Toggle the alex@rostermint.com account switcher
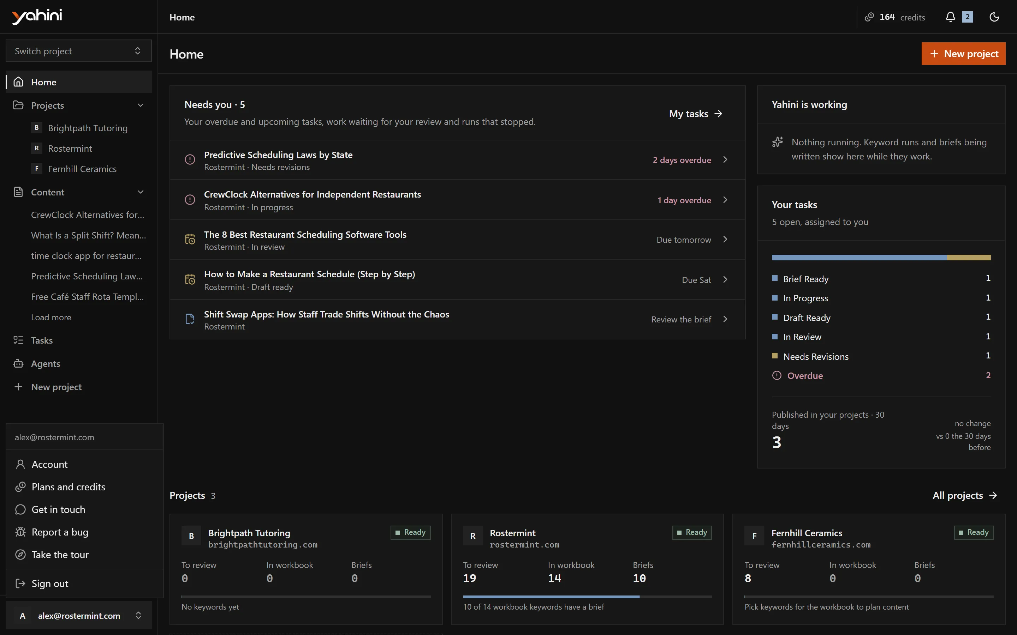This screenshot has height=635, width=1017. pyautogui.click(x=79, y=615)
